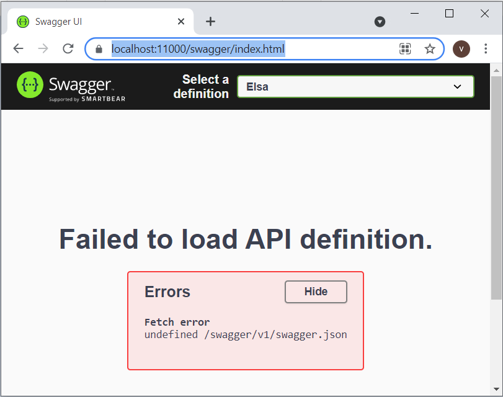
Task: Click the back navigation arrow
Action: click(18, 48)
